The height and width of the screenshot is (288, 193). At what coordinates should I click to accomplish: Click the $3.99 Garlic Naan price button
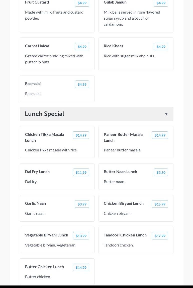[82, 204]
